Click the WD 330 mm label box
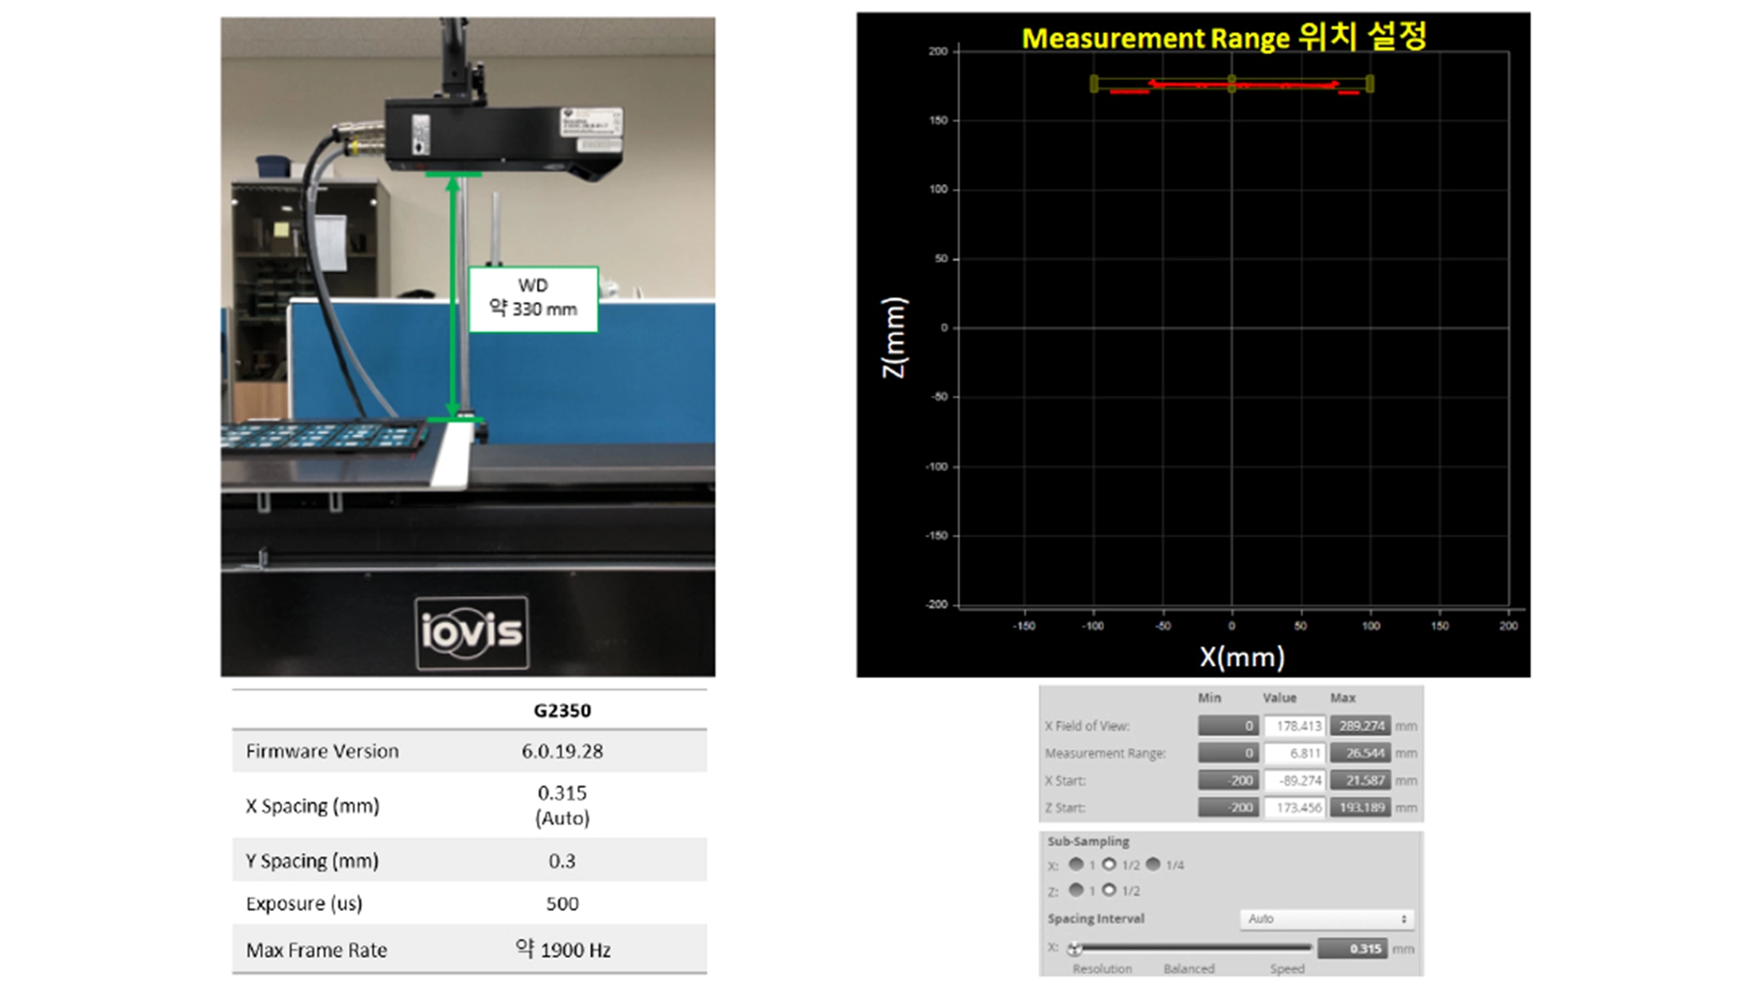Image resolution: width=1751 pixels, height=984 pixels. [533, 299]
